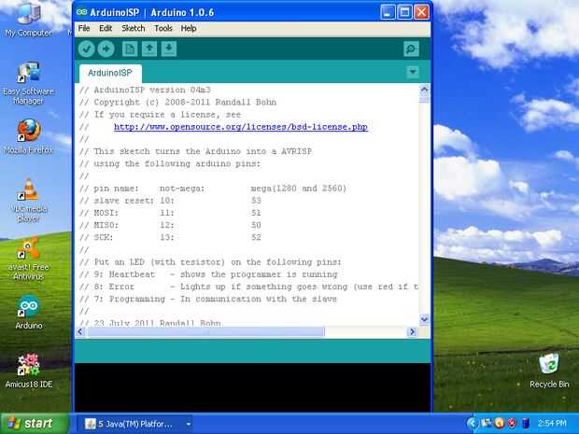Select the Easy Software Manager desktop icon
579x434 pixels.
28,84
